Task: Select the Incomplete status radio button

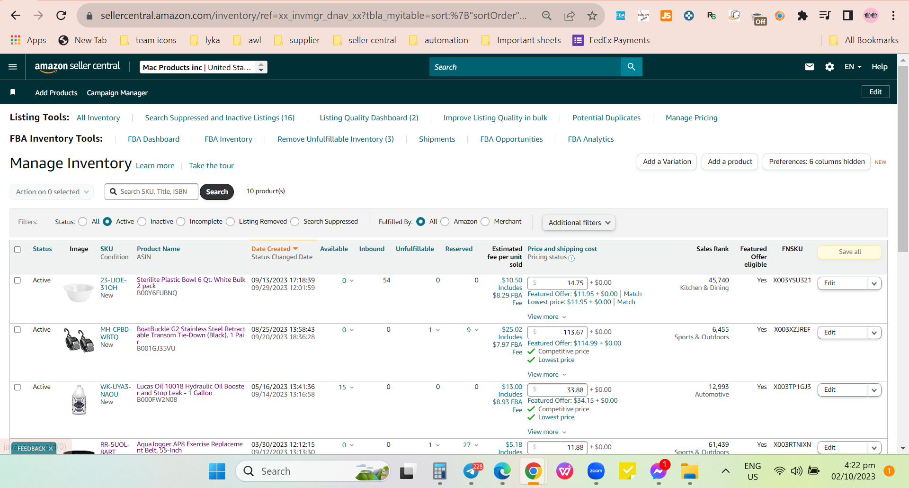Action: [x=181, y=222]
